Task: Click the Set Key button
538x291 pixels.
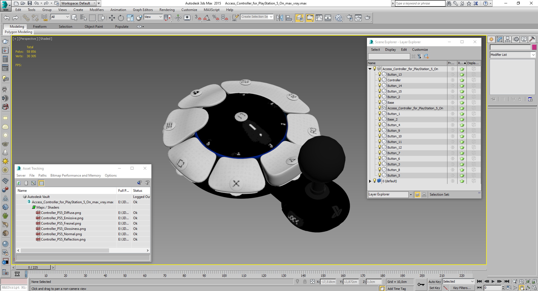Action: click(x=435, y=288)
